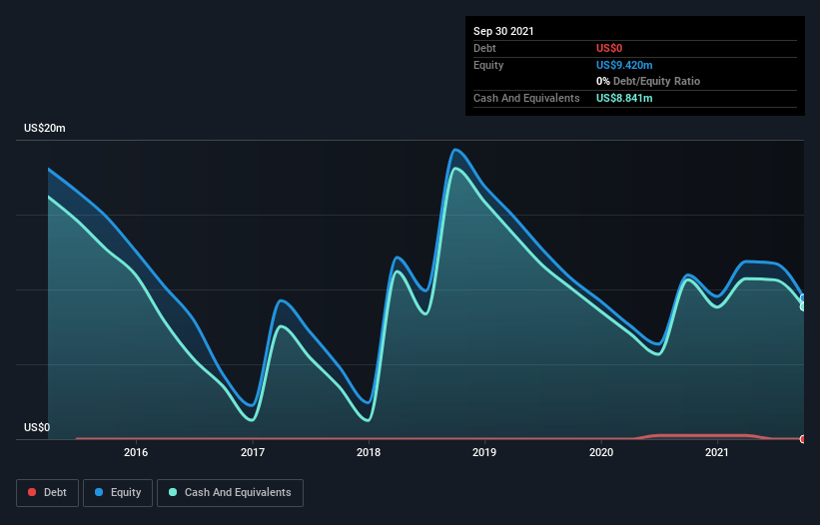
Task: Click the Equity row label in tooltip
Action: point(488,65)
